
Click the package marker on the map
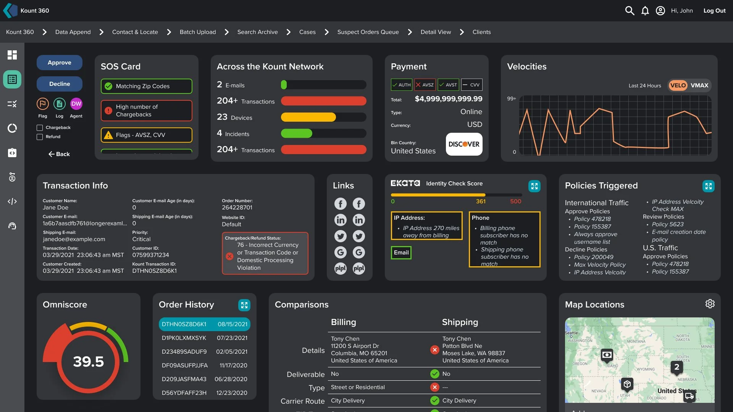[627, 385]
